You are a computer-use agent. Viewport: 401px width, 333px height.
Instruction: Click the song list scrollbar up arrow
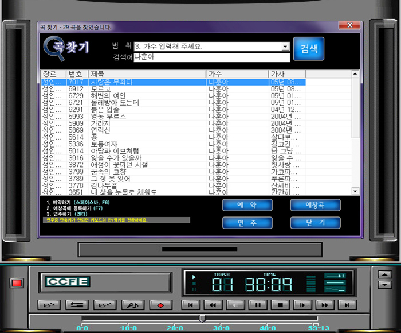tap(355, 74)
